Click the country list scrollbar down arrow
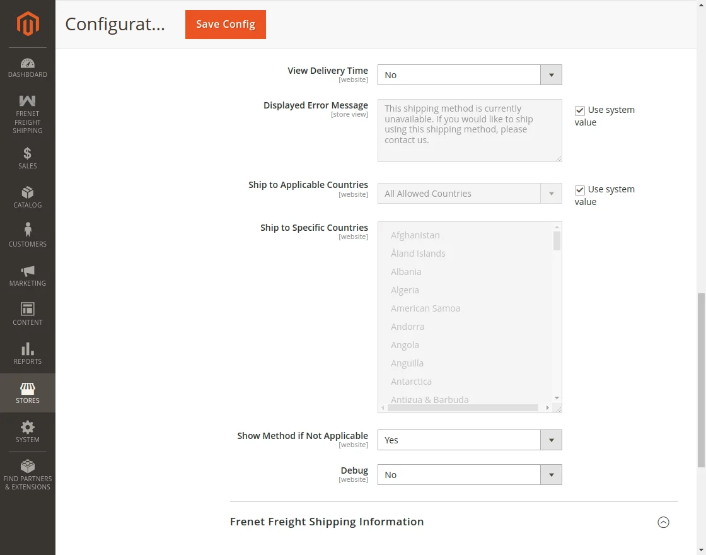 tap(556, 397)
